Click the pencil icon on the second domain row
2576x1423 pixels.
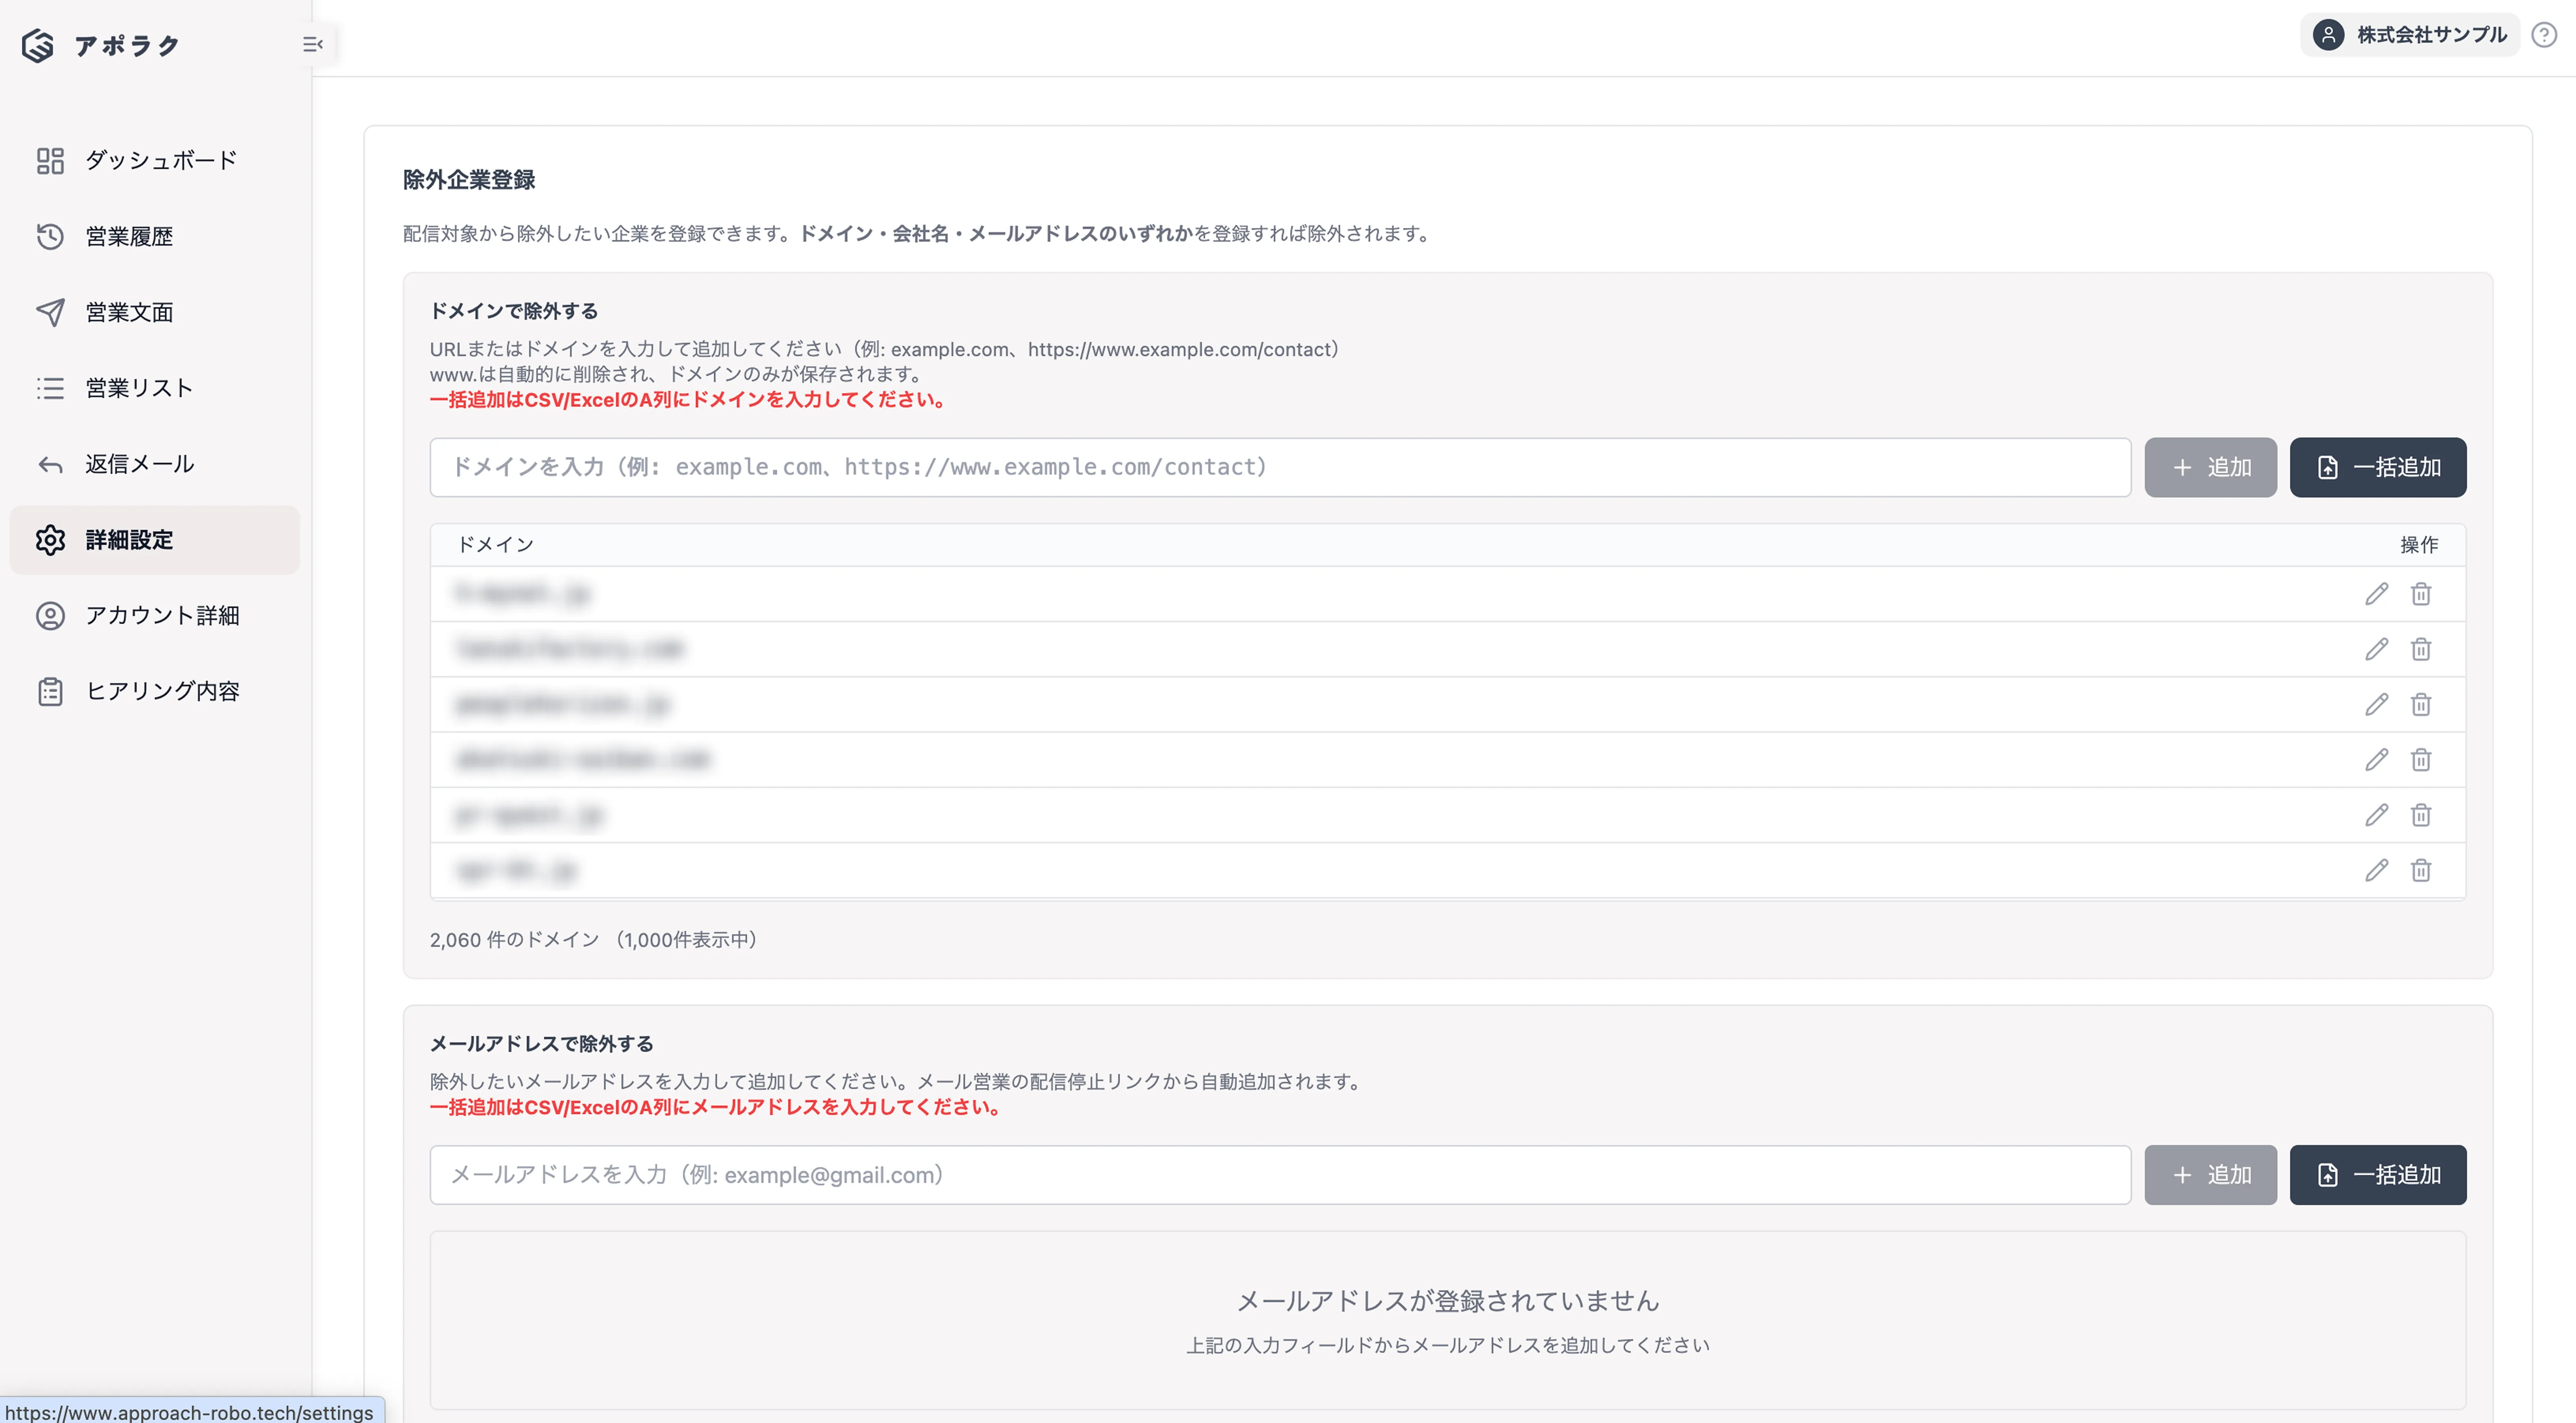(x=2376, y=649)
